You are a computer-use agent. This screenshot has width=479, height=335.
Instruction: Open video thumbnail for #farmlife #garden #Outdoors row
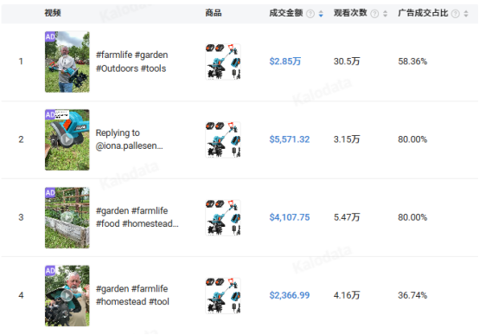67,61
